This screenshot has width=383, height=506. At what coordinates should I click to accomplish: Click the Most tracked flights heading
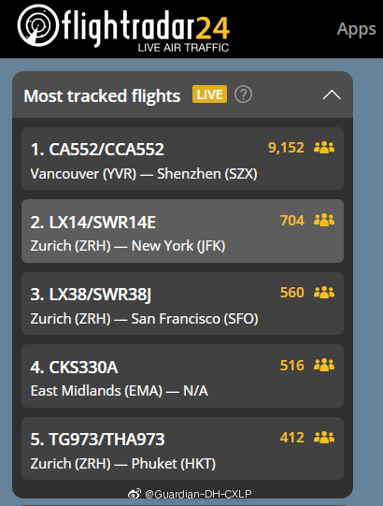[102, 95]
